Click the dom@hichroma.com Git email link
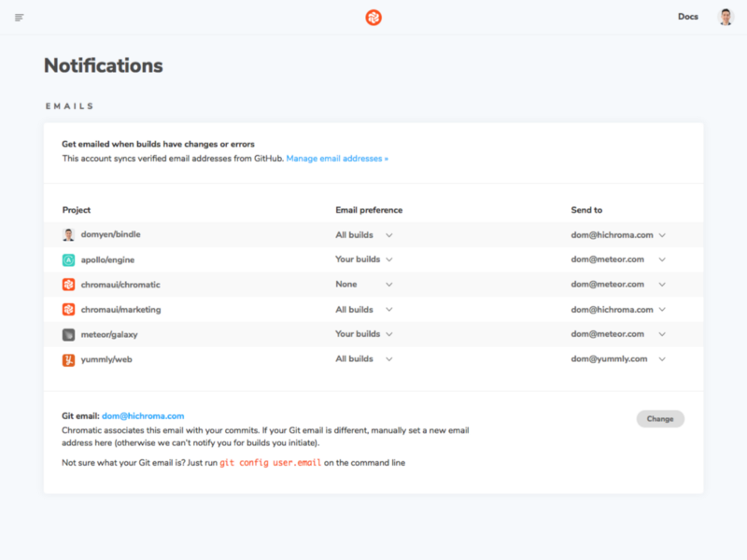 [x=143, y=416]
